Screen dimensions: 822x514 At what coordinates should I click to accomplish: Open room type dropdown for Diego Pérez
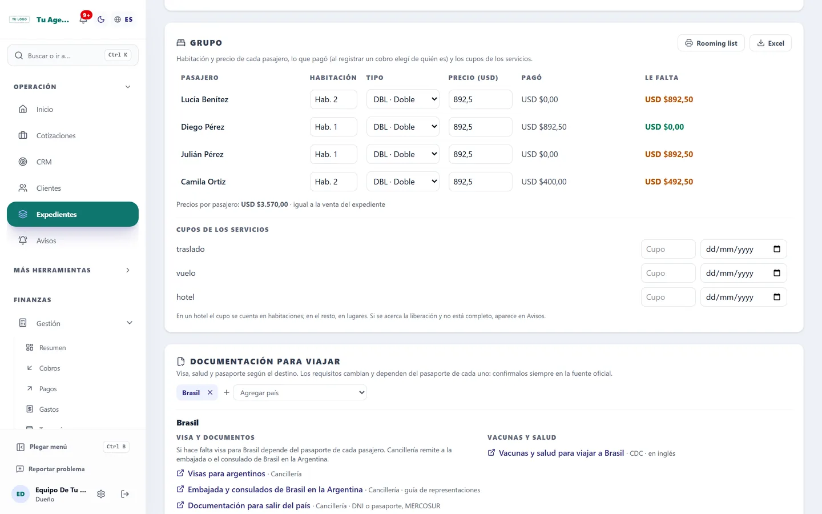(403, 127)
